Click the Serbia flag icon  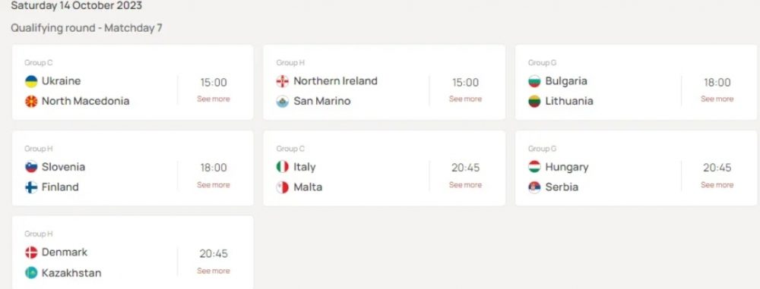click(534, 187)
